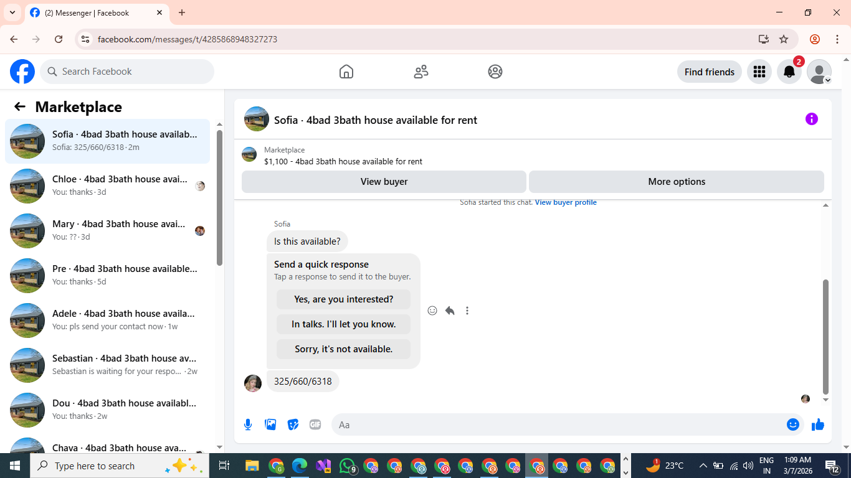Open the Facebook Menu grid icon

pos(759,72)
